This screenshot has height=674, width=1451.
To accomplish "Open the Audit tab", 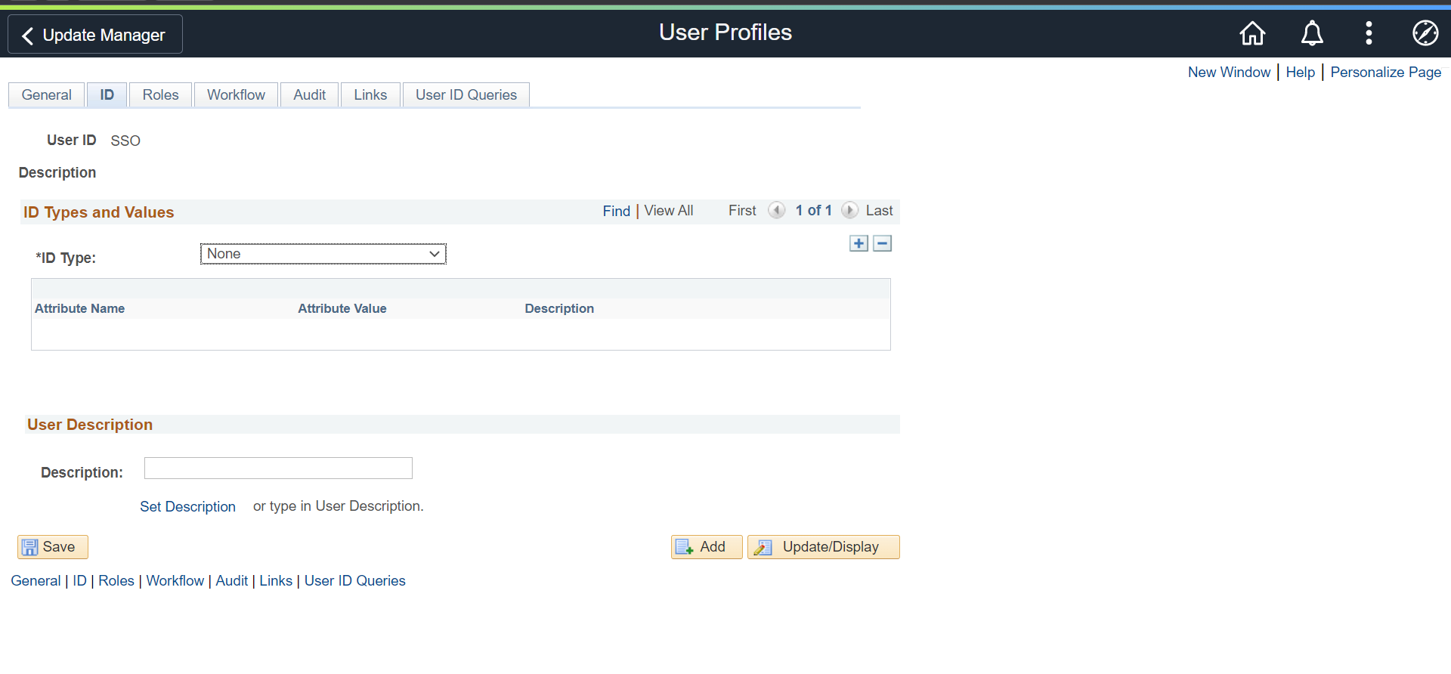I will point(310,95).
